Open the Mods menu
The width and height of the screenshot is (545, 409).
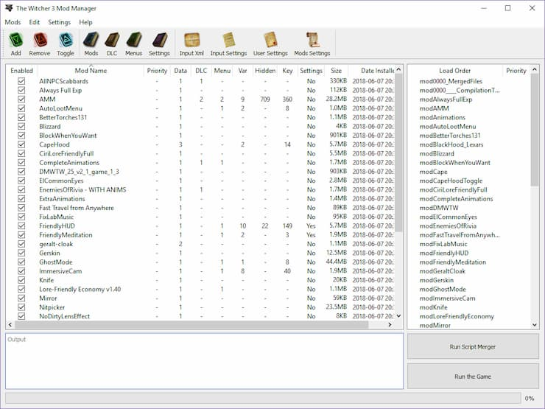coord(13,22)
